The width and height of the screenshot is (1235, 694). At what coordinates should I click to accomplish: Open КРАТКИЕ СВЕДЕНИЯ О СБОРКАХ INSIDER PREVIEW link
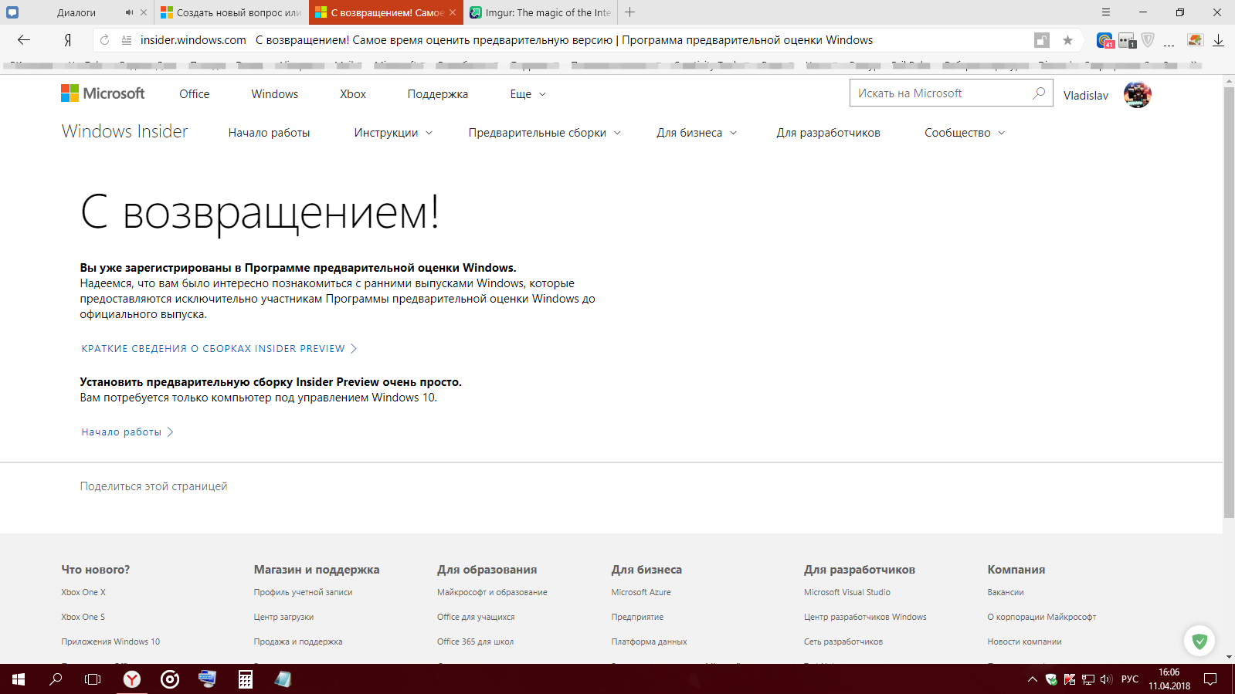[219, 349]
